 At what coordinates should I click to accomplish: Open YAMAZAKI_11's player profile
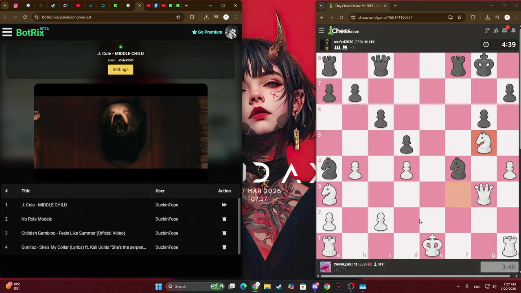click(345, 264)
